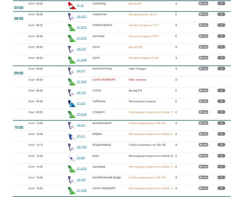
Task: Expand Стамбул flight details with plus
Action: pos(221,112)
